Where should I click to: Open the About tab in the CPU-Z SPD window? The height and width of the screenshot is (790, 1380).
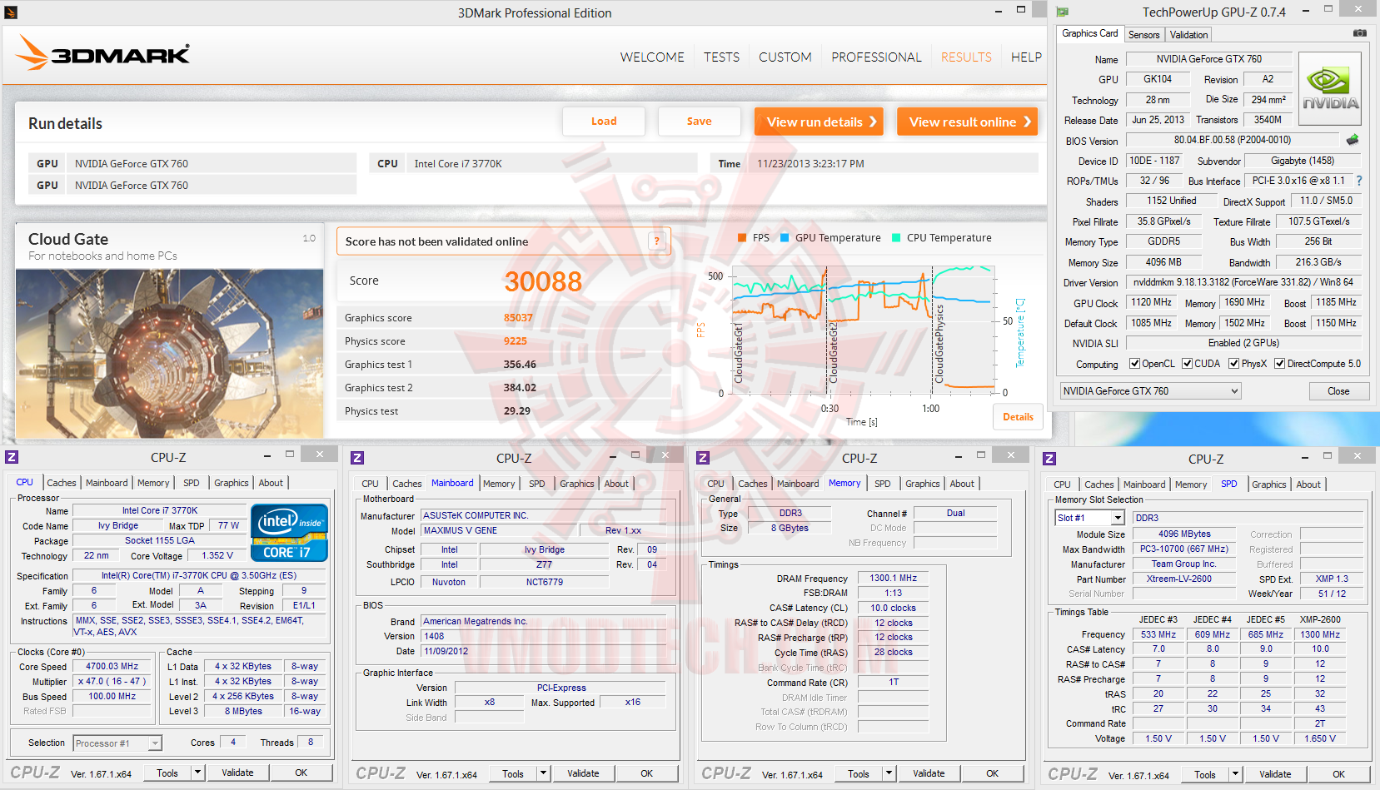tap(1308, 484)
